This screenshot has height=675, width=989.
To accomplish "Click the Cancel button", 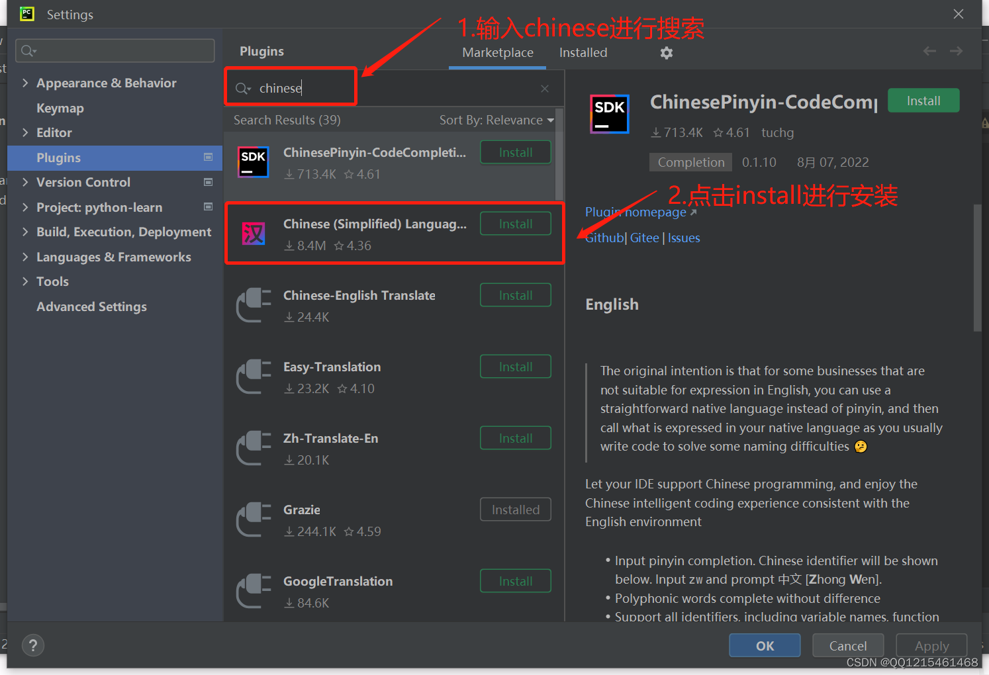I will [x=848, y=646].
